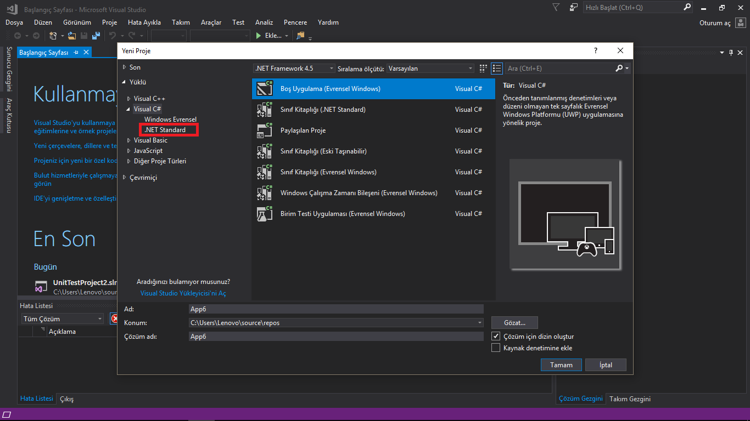This screenshot has height=421, width=750.
Task: Open the Araçlar menu
Action: click(x=211, y=22)
